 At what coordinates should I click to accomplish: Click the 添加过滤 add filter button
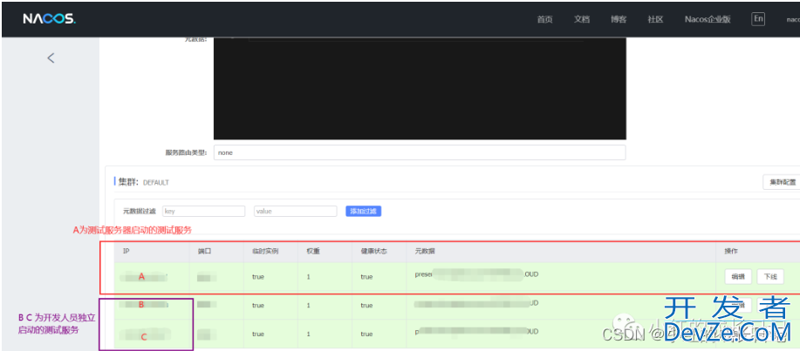pos(363,211)
